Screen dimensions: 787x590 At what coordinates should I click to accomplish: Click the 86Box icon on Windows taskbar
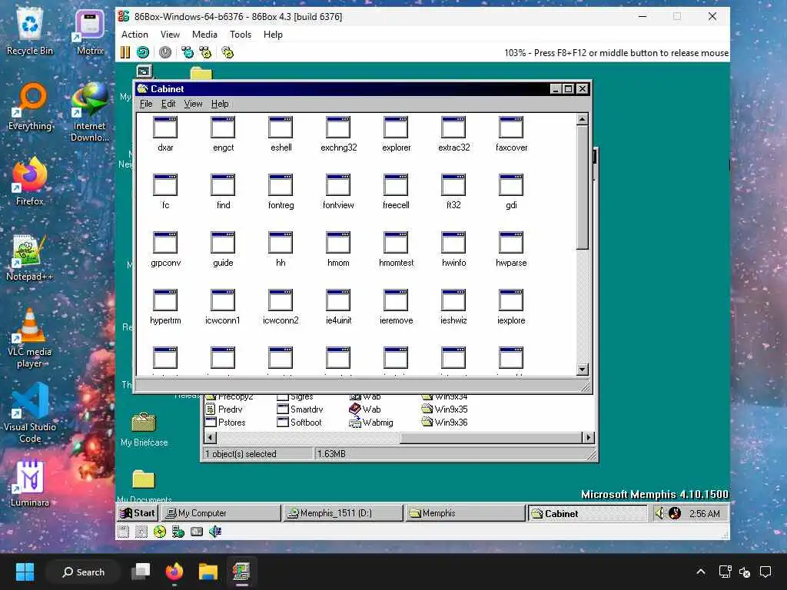241,572
